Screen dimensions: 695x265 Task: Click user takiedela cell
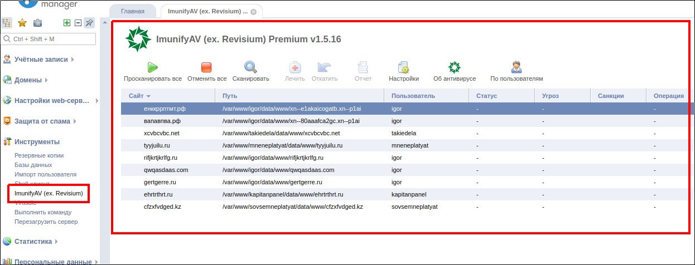pyautogui.click(x=404, y=133)
